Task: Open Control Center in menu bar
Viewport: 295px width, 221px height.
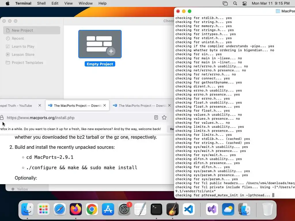Action: click(x=245, y=3)
